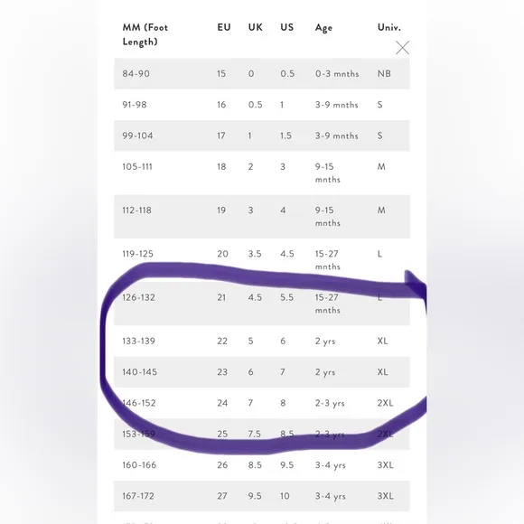Select the 91-98 foot length cell

(135, 105)
